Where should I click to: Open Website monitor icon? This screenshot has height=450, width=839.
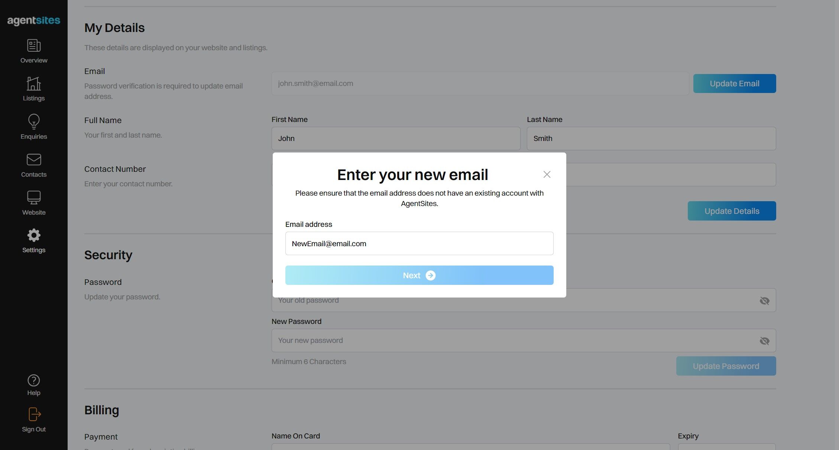tap(34, 197)
